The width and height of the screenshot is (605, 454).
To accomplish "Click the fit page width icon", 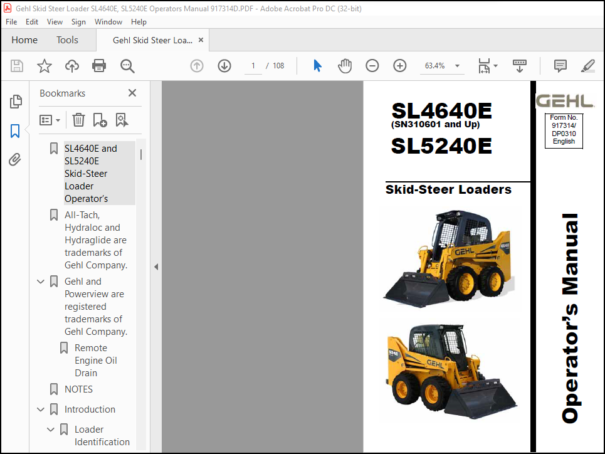I will [x=484, y=66].
